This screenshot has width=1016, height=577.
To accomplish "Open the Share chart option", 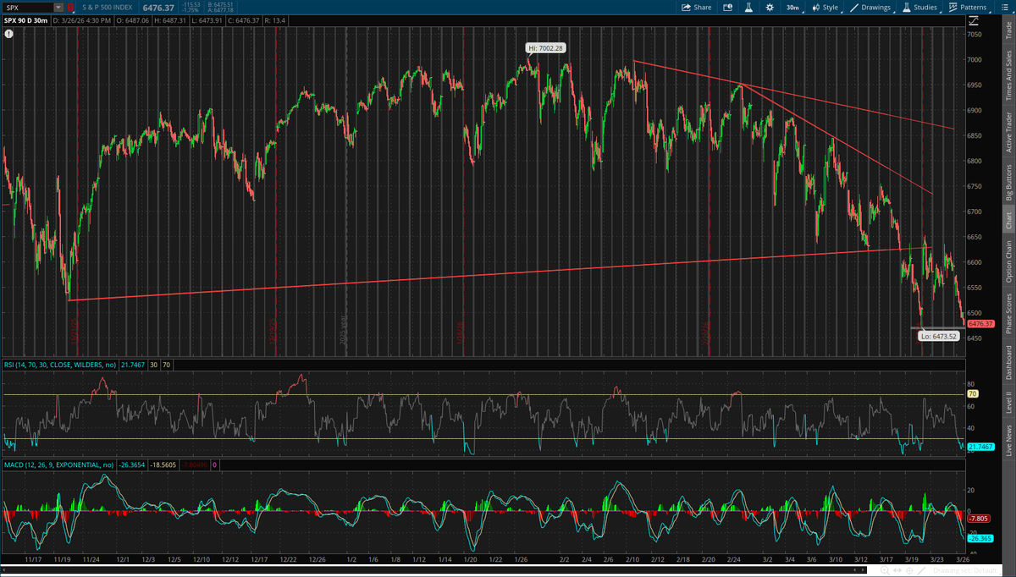I will coord(697,7).
